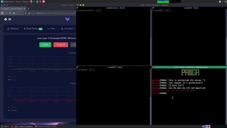
Task: Click the volume icon in system tray
Action: point(223,1)
